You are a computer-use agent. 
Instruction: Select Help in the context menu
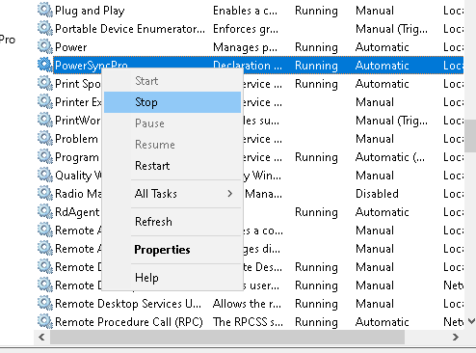[172, 278]
